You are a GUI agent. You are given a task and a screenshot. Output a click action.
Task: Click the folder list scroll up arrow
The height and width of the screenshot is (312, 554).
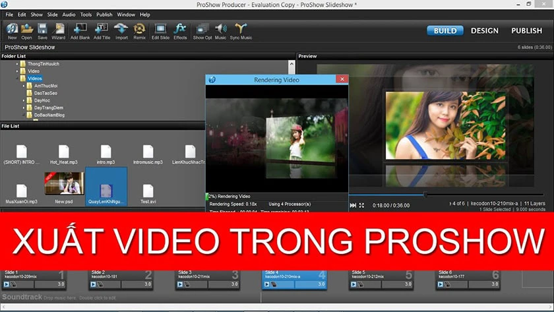coord(291,64)
